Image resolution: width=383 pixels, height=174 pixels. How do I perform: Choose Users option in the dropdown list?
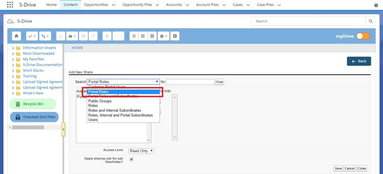click(123, 120)
